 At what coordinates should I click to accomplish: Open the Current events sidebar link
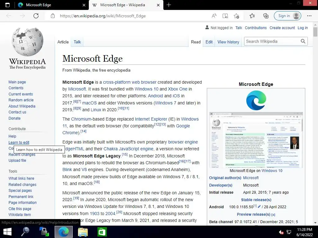coord(21,94)
